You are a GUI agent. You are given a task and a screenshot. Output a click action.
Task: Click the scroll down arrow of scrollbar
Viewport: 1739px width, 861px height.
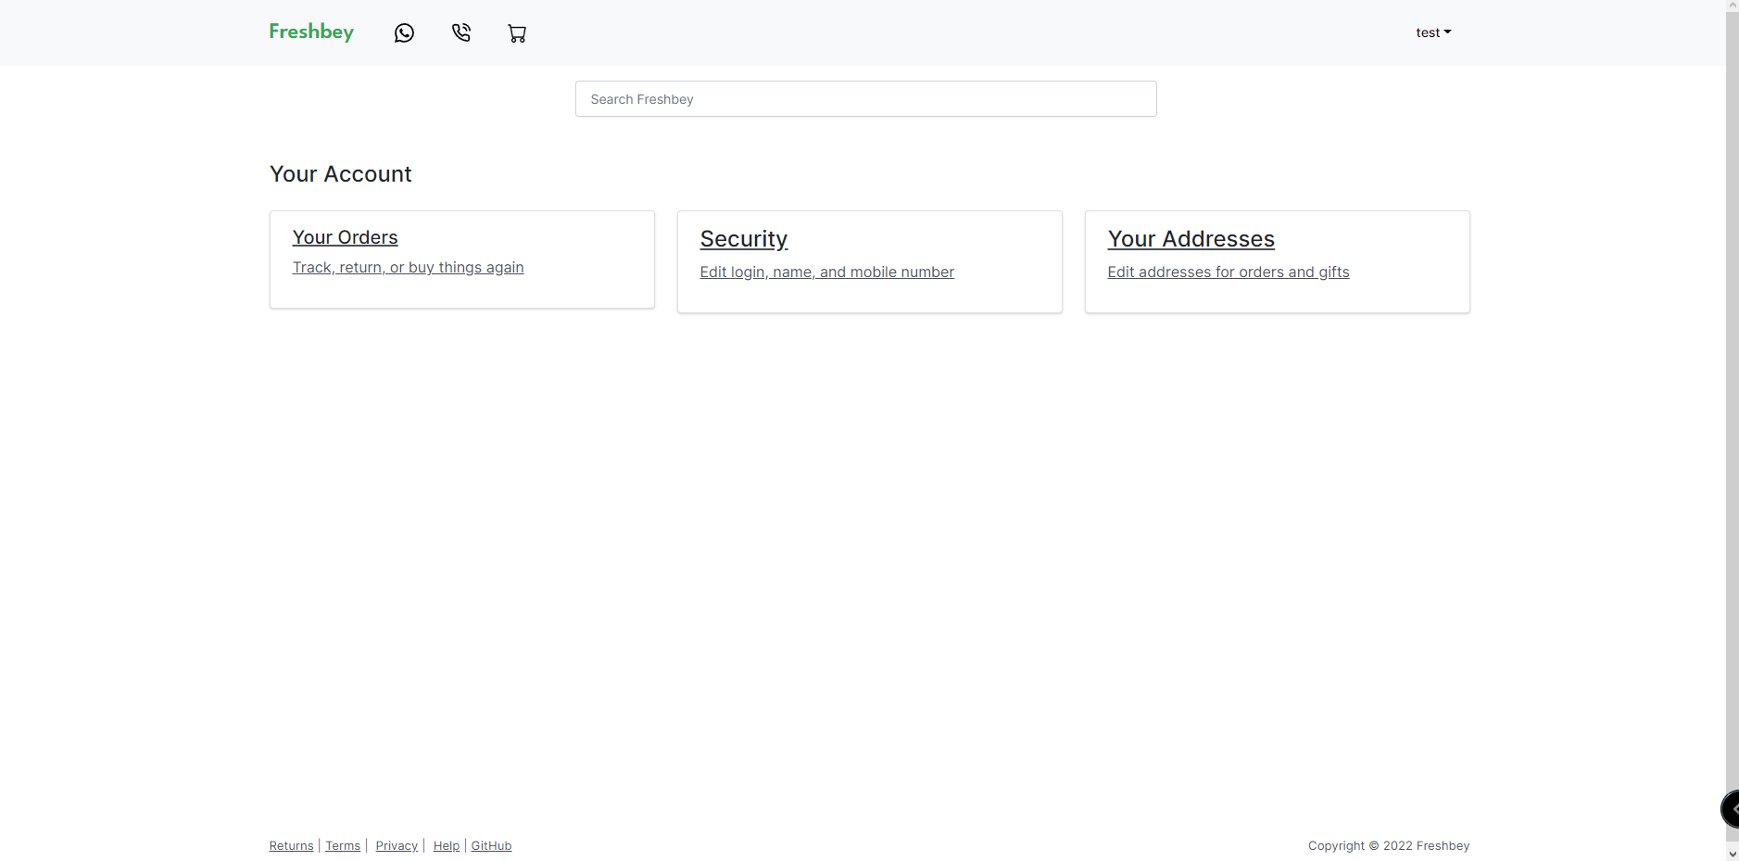point(1733,854)
